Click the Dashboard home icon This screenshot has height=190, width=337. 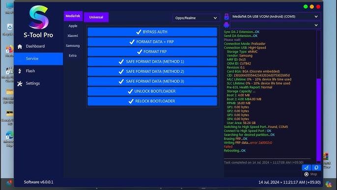pyautogui.click(x=20, y=46)
